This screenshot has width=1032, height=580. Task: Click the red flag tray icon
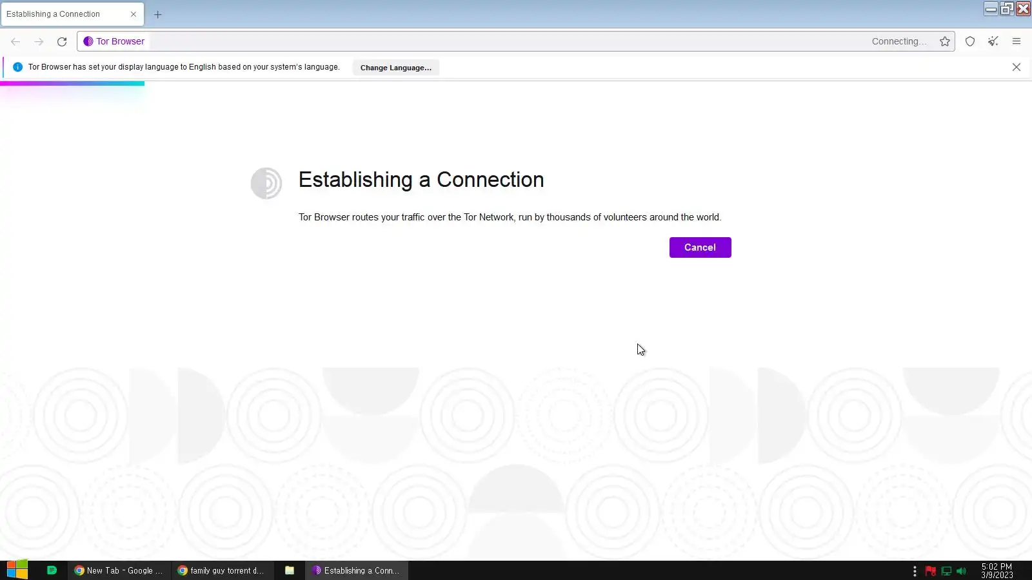coord(930,571)
